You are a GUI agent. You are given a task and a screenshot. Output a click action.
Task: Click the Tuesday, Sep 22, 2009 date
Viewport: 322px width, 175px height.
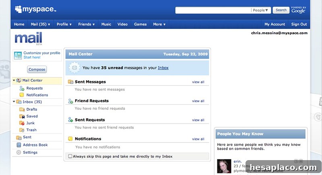pyautogui.click(x=186, y=54)
